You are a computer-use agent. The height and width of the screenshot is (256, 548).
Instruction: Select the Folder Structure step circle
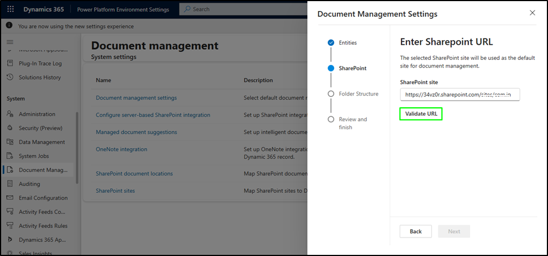(331, 94)
